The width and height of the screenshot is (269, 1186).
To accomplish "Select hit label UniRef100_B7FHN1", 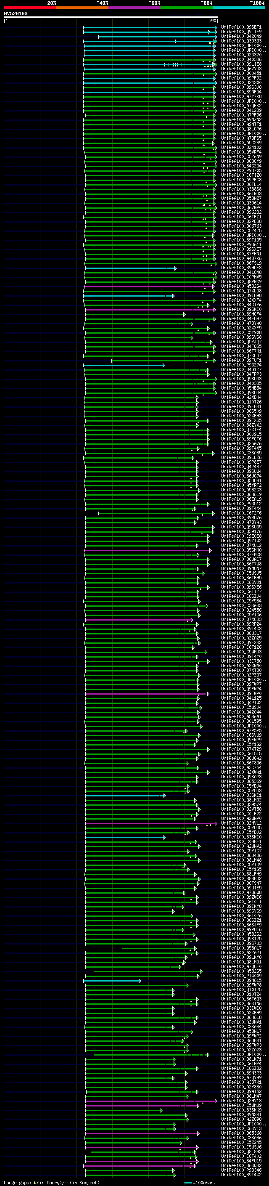I will [241, 254].
